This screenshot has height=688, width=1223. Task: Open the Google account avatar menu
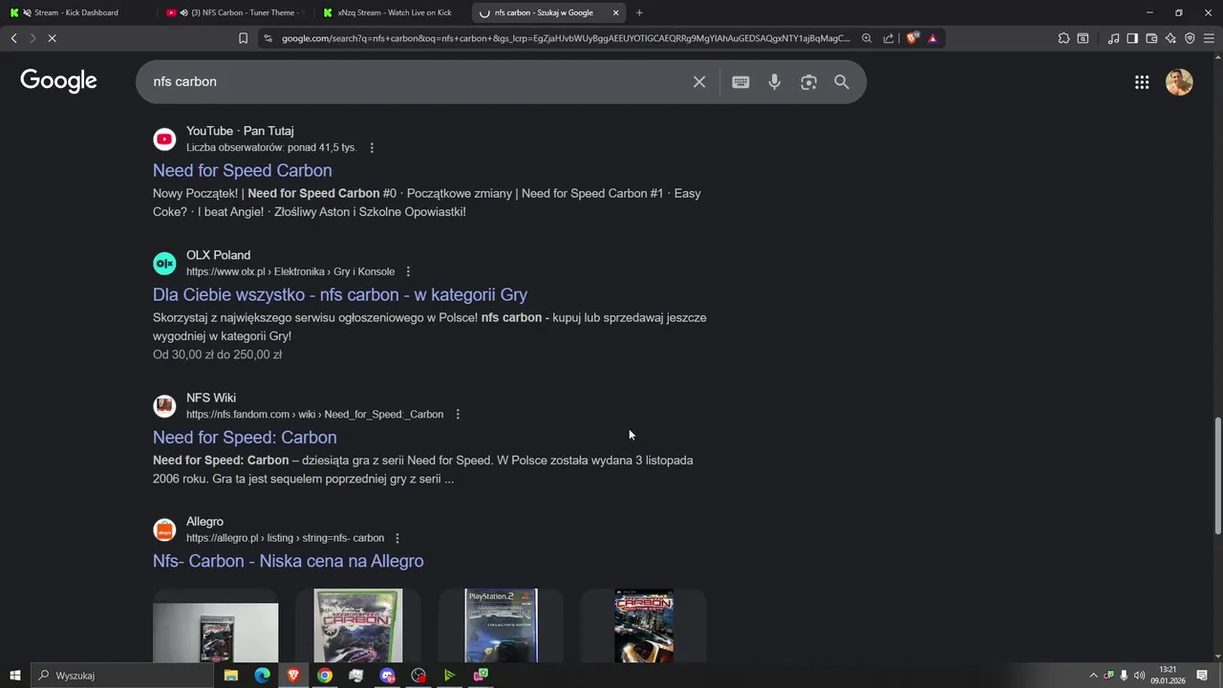click(1179, 82)
